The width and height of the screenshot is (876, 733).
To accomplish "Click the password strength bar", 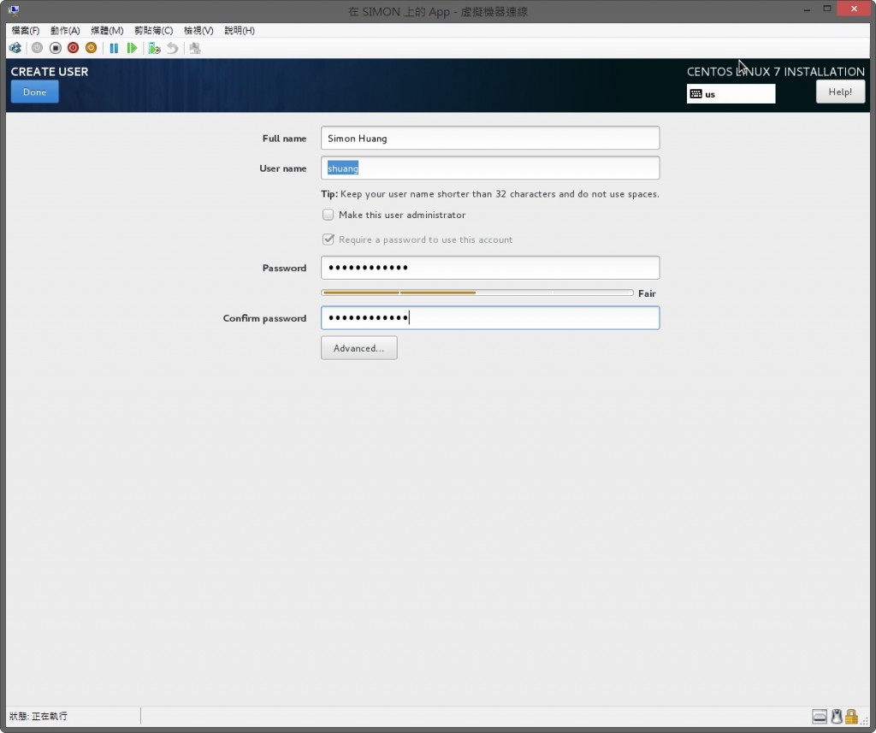I will (477, 293).
